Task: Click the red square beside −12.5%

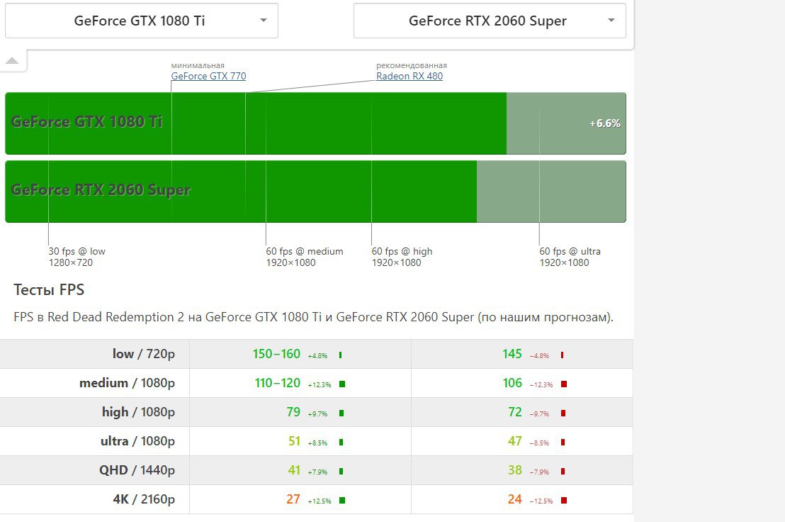Action: point(564,501)
